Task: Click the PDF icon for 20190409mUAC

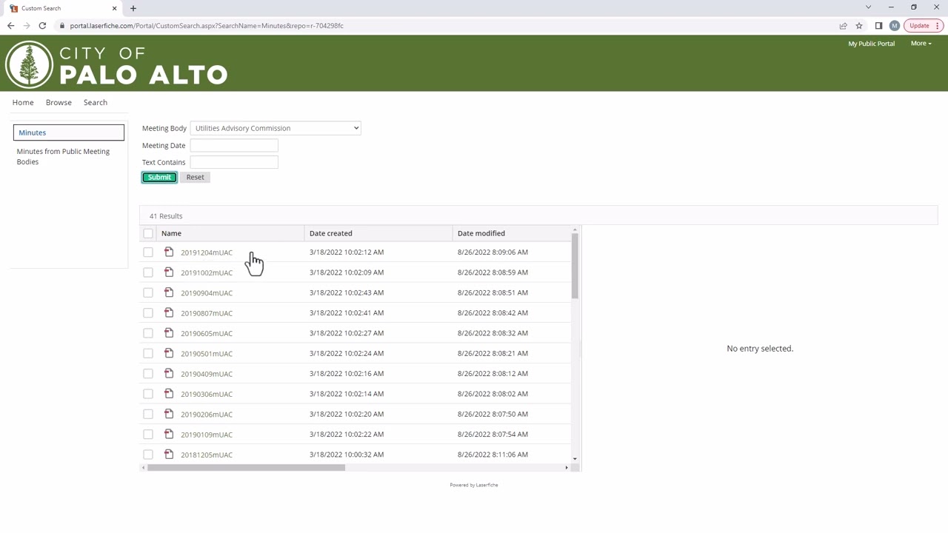Action: click(169, 373)
